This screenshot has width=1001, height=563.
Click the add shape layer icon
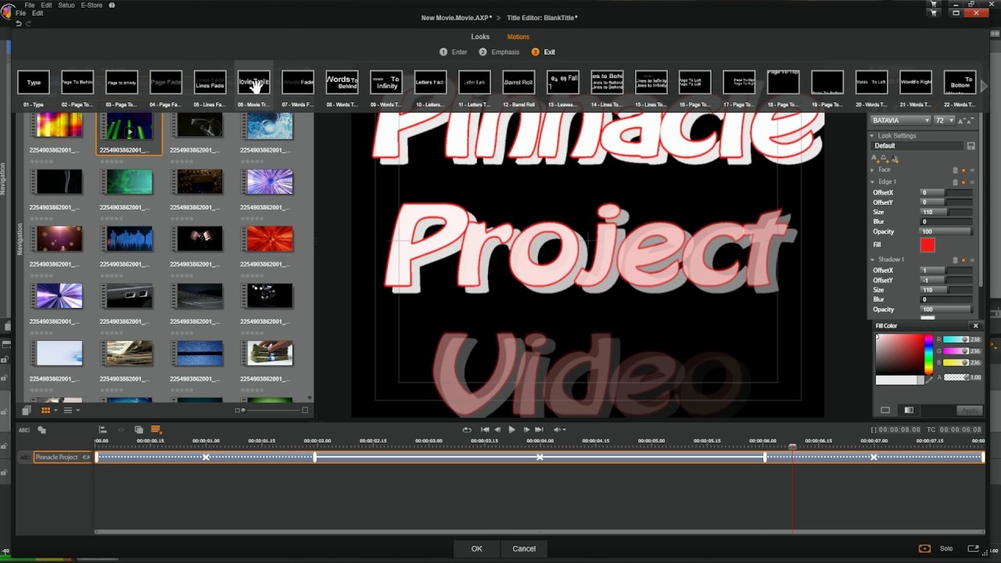[41, 429]
